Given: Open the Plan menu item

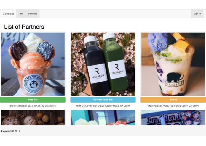Looking at the screenshot, I should point(21,14).
